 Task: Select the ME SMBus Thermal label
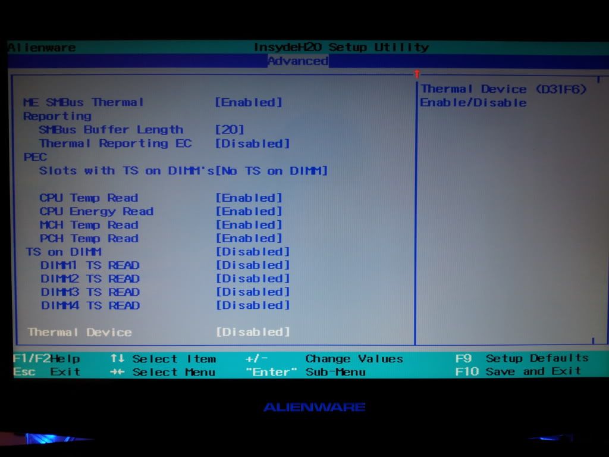[83, 102]
